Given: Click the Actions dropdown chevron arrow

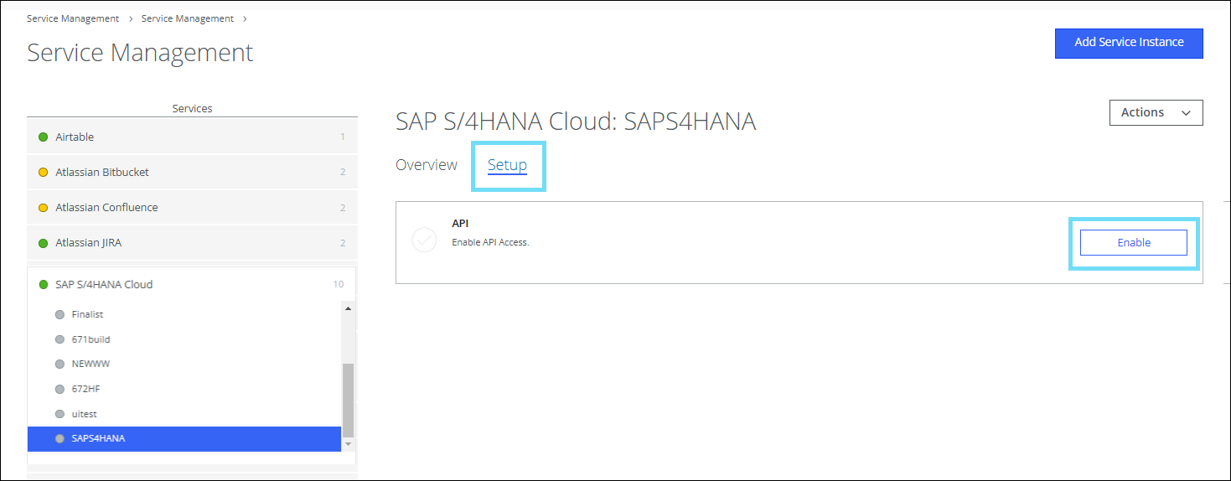Looking at the screenshot, I should click(x=1185, y=113).
